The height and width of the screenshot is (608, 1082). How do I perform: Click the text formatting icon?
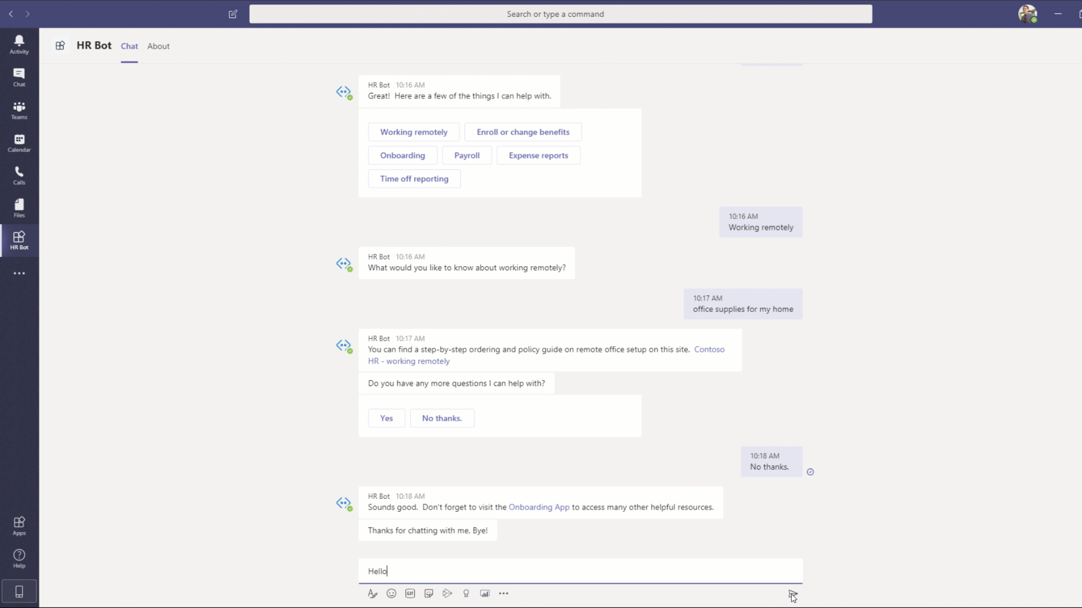[x=373, y=593]
